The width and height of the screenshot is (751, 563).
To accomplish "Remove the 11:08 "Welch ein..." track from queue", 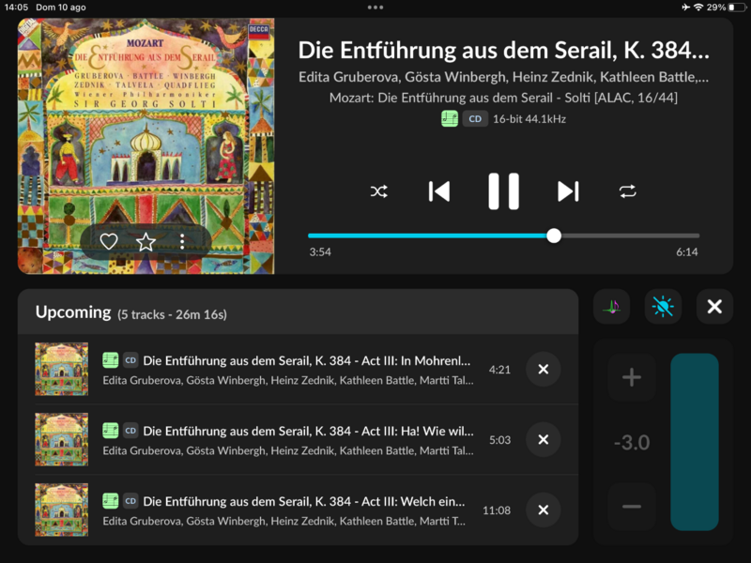I will [x=543, y=510].
